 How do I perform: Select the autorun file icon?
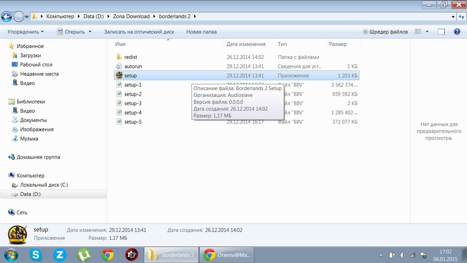119,66
